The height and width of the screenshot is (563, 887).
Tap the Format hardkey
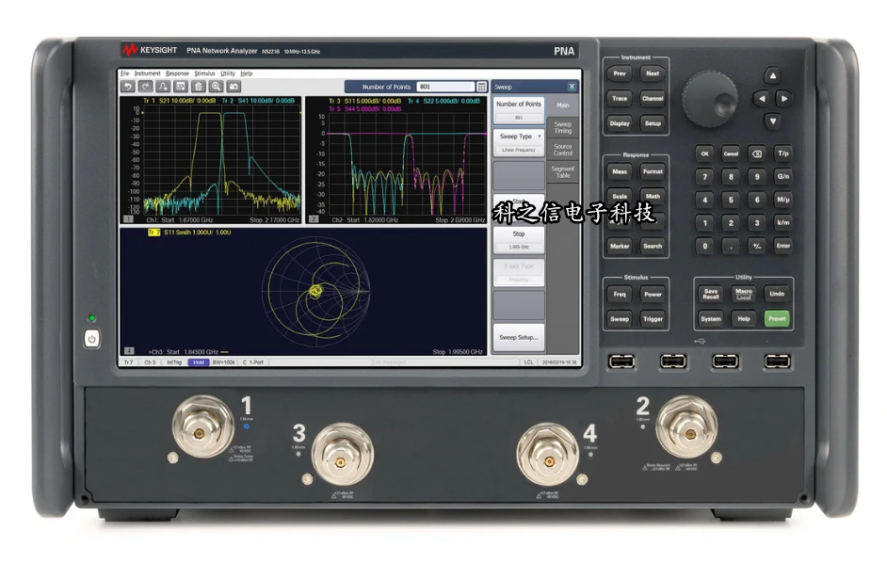653,171
